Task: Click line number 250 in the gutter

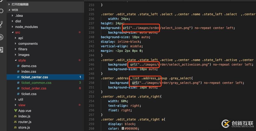Action: (91, 83)
